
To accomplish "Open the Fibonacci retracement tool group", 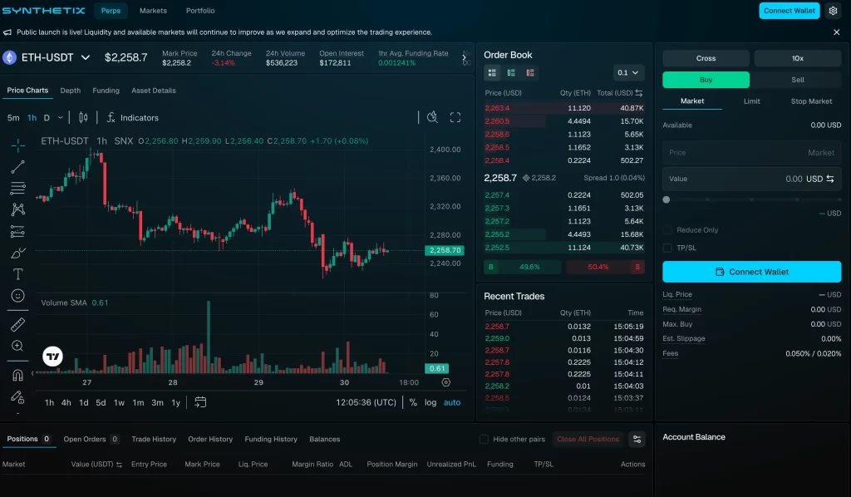I will tap(18, 189).
